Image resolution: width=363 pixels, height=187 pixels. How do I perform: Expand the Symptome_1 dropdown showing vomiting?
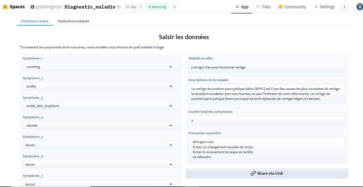click(101, 67)
